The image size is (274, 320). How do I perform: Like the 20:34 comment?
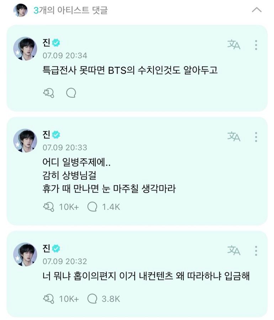tap(48, 93)
